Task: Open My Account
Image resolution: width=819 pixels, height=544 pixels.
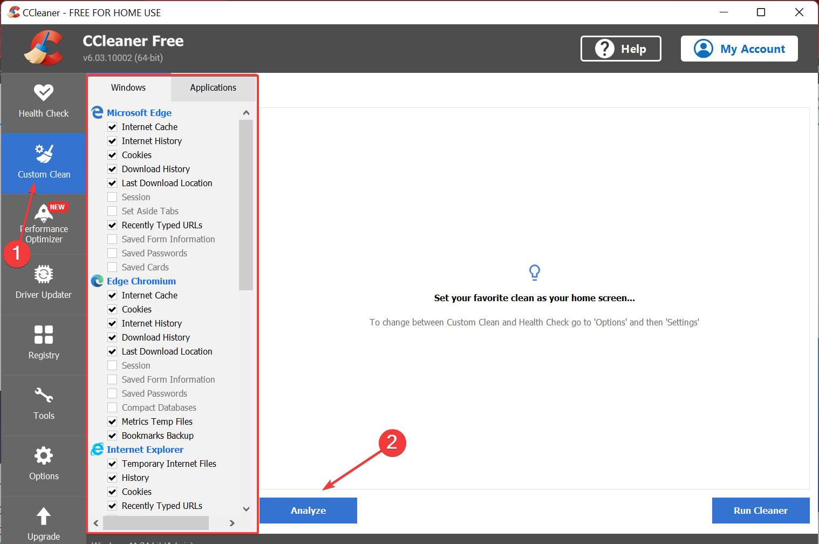Action: (x=739, y=49)
